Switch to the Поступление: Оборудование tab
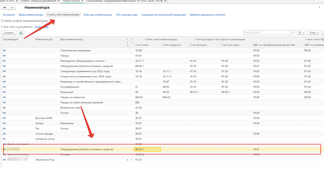Screen dimensions: 324x169 click(x=125, y=1)
